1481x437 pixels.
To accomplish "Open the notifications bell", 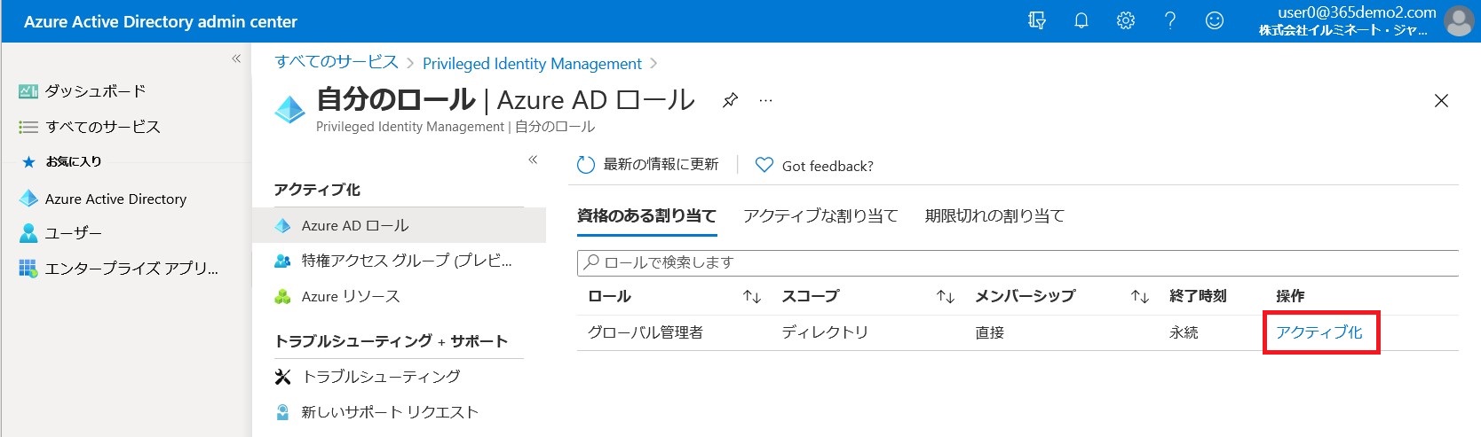I will (x=1081, y=20).
